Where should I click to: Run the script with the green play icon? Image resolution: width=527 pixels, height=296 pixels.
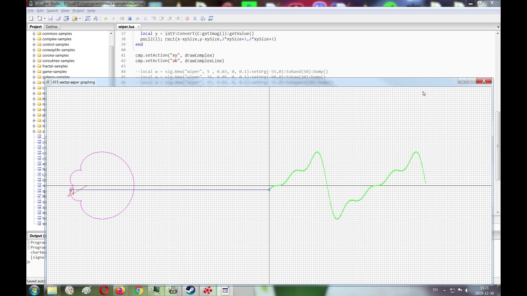114,18
